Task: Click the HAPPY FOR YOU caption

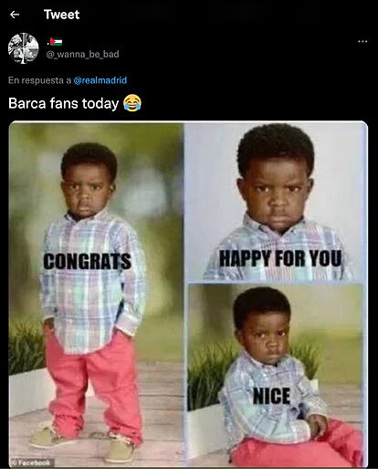Action: tap(280, 258)
